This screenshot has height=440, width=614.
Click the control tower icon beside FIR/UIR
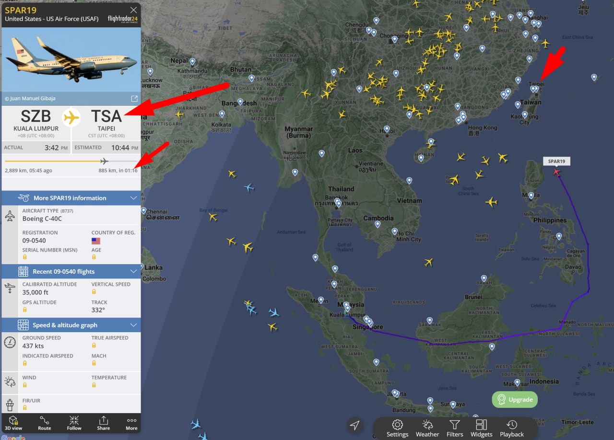10,405
